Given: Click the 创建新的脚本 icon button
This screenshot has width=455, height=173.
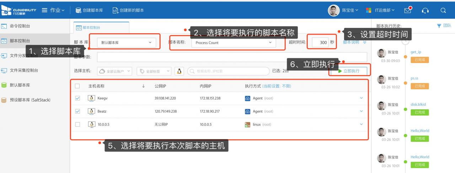Looking at the screenshot, I should [x=115, y=10].
